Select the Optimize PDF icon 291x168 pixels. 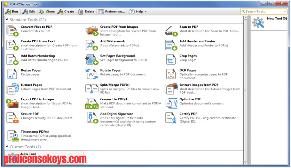click(x=172, y=103)
